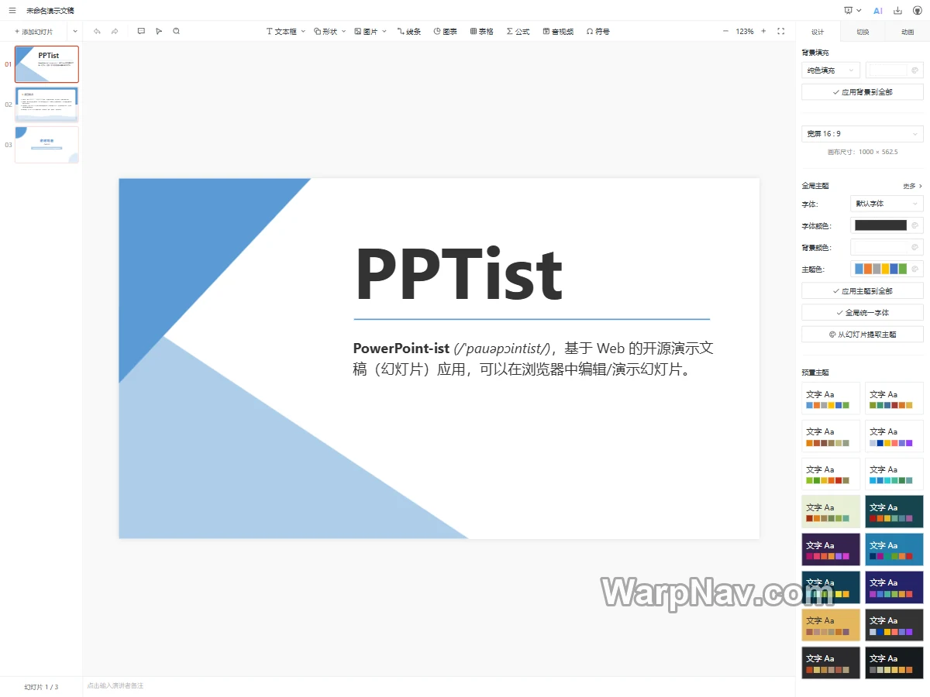Open the 主题色 palette swatch

pyautogui.click(x=887, y=269)
